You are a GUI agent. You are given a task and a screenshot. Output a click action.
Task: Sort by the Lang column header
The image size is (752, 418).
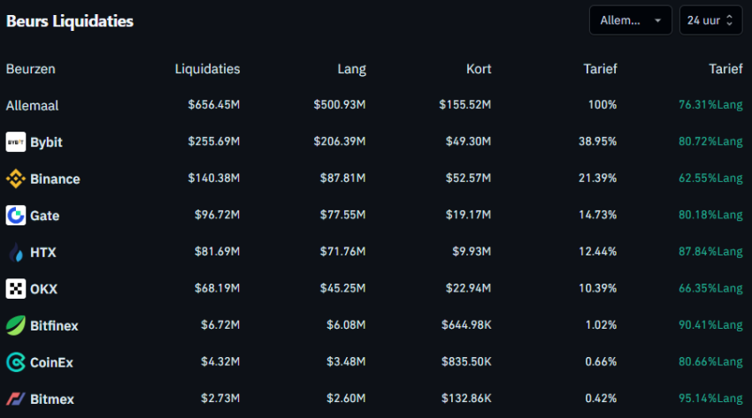click(x=351, y=69)
